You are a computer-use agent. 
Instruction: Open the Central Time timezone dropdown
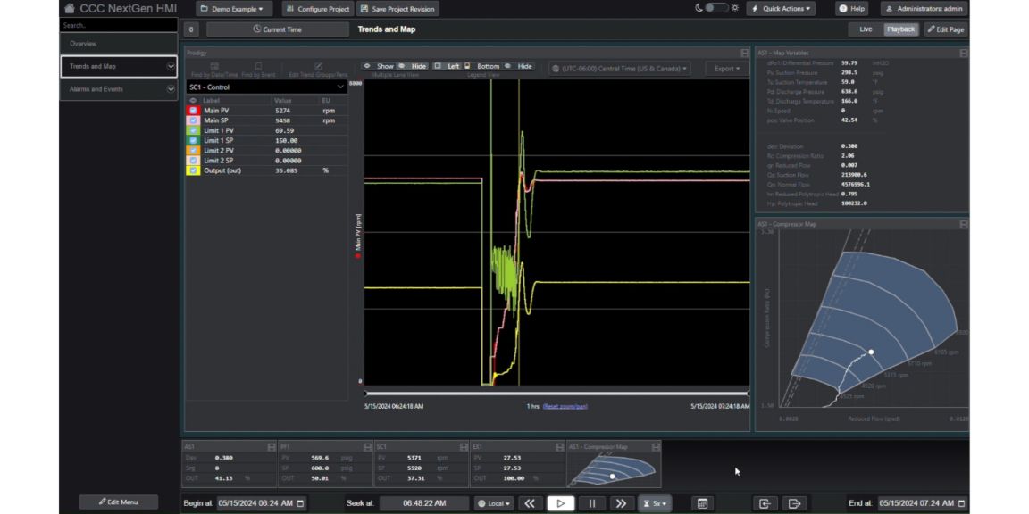[x=620, y=68]
